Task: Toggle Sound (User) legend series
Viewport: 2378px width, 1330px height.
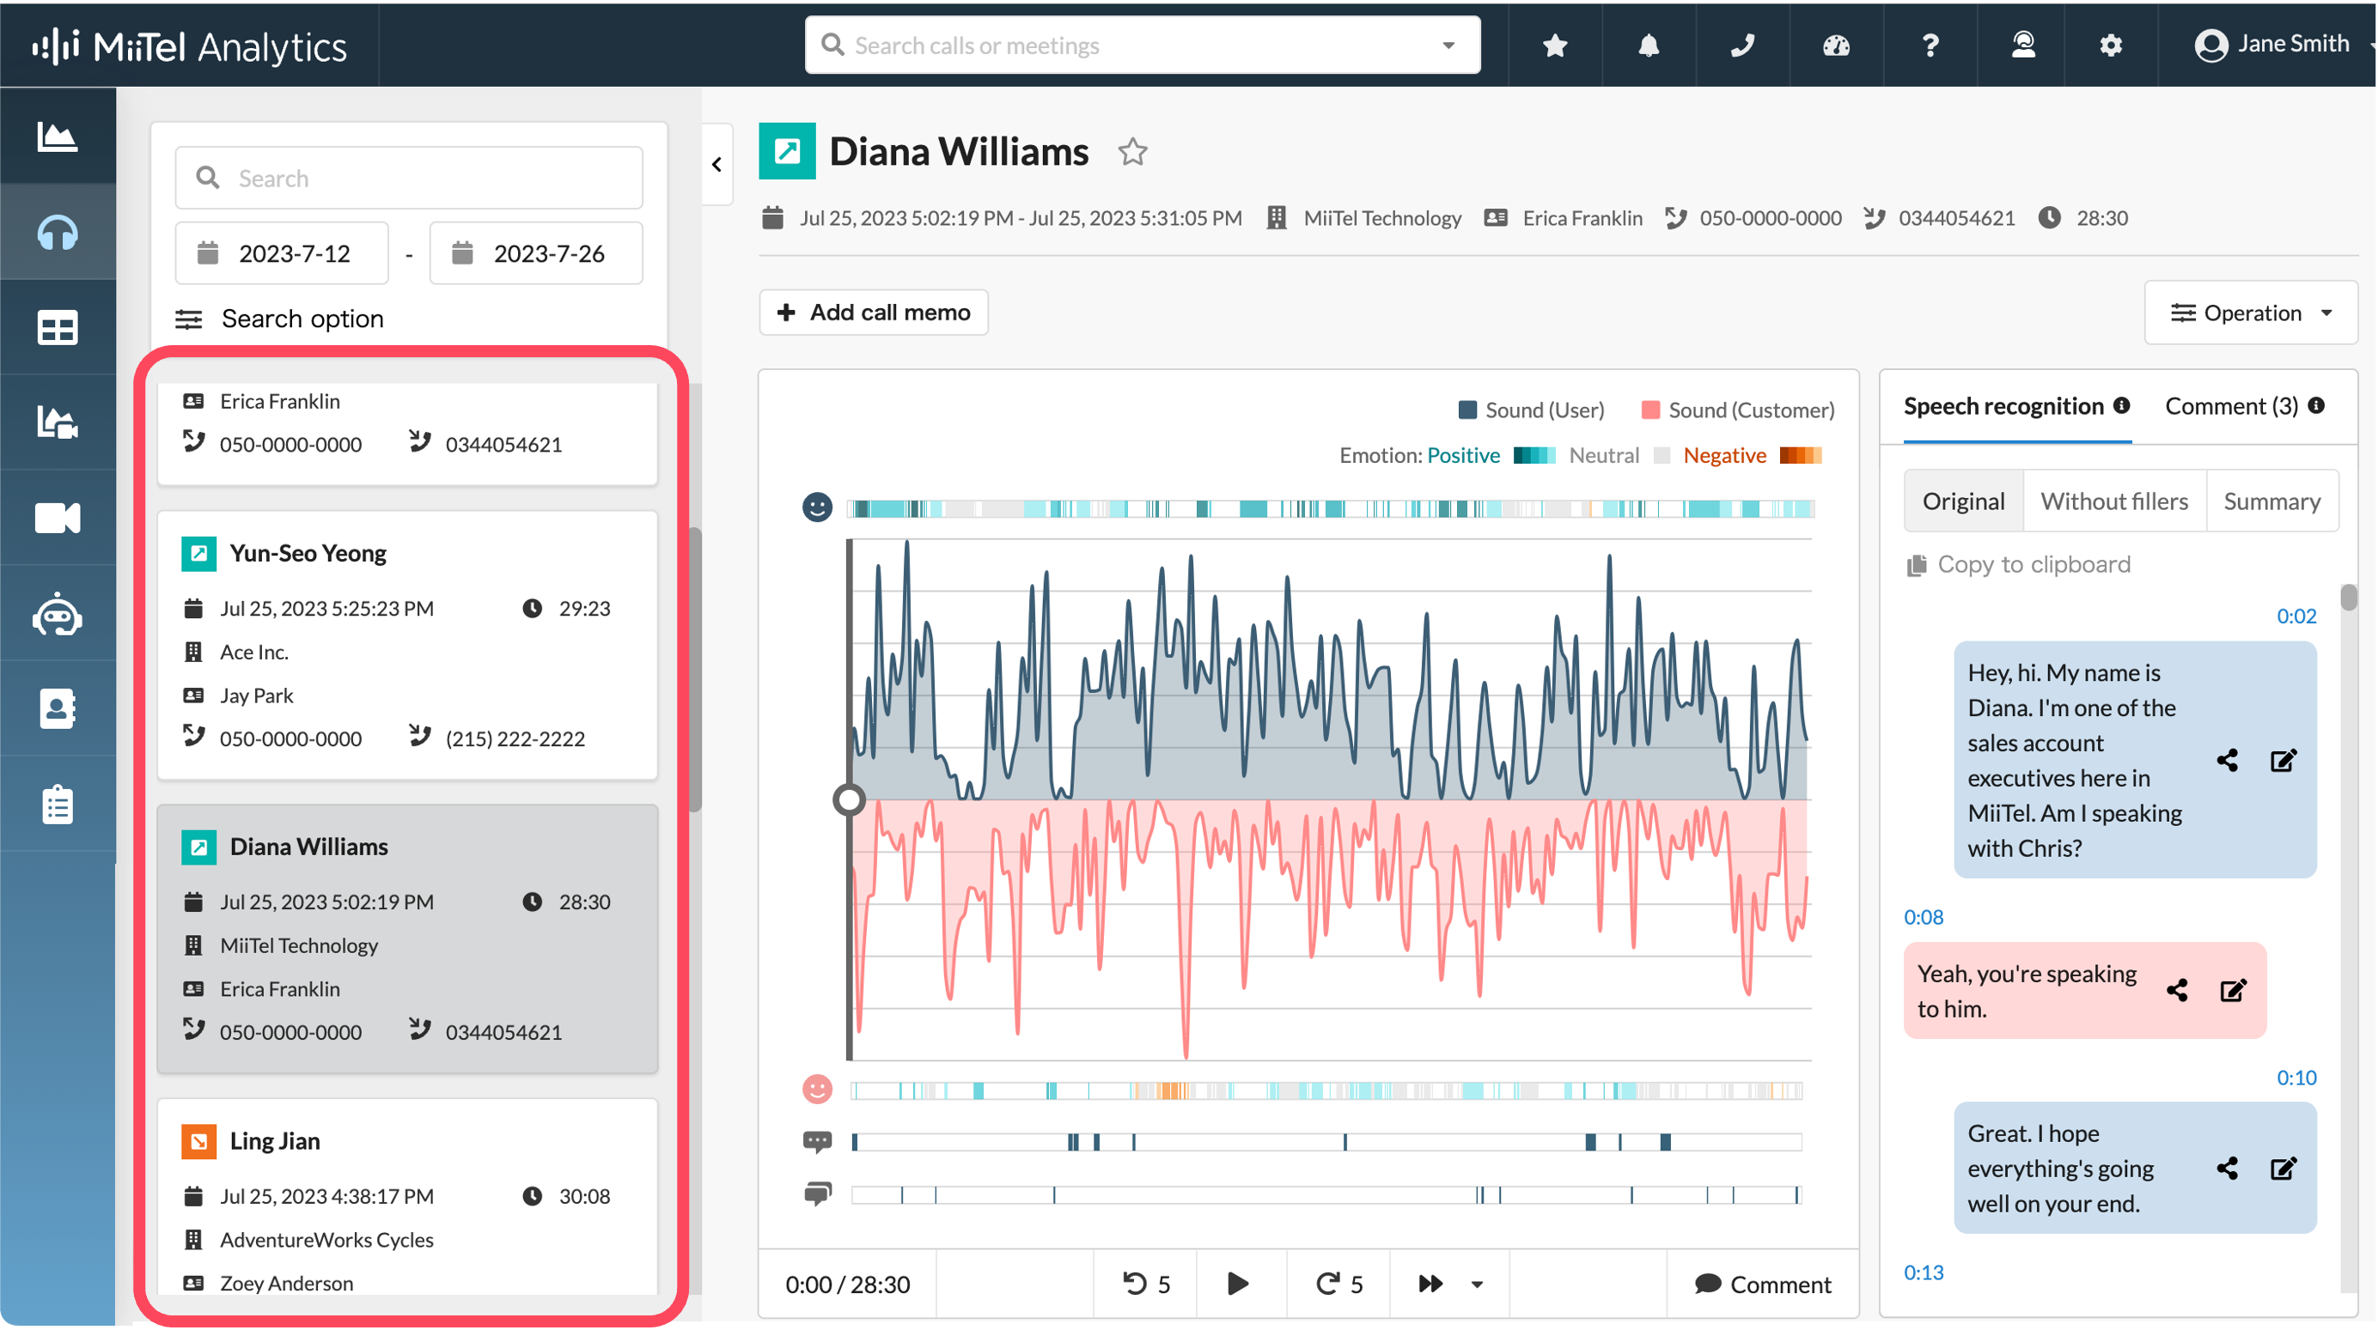Action: pyautogui.click(x=1532, y=410)
